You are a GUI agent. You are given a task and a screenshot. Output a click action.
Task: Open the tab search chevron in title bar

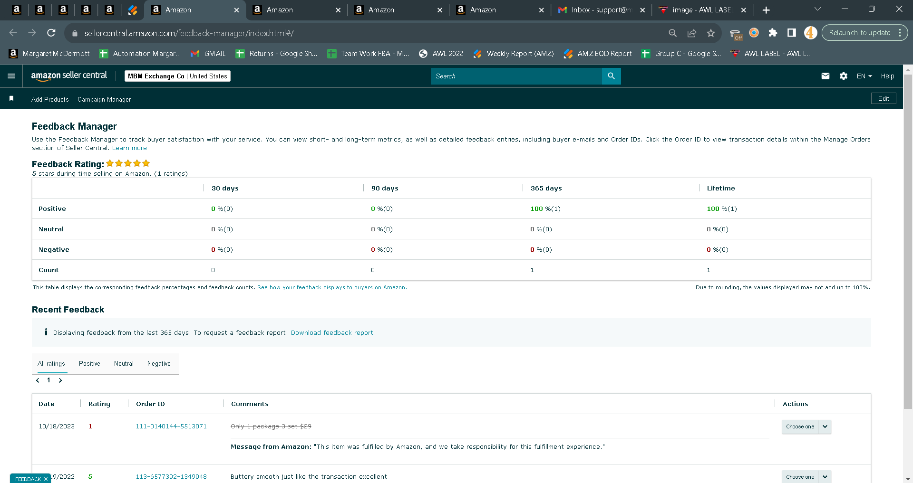tap(818, 9)
